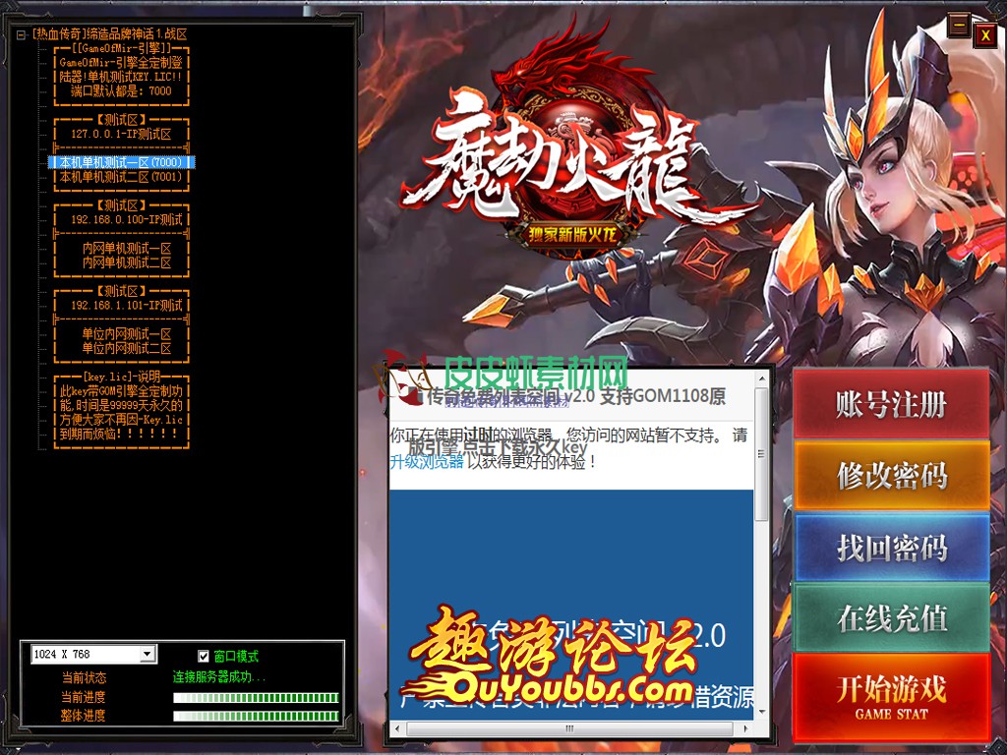Select the 内网单机测试二区 entry

tap(127, 262)
